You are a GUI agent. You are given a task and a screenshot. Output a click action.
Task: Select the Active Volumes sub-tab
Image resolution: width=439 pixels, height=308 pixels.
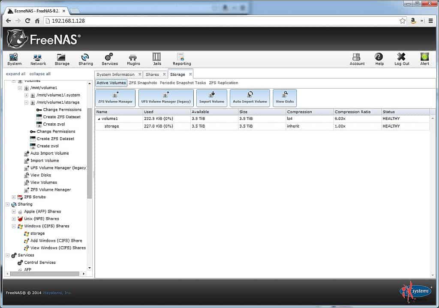tap(111, 83)
